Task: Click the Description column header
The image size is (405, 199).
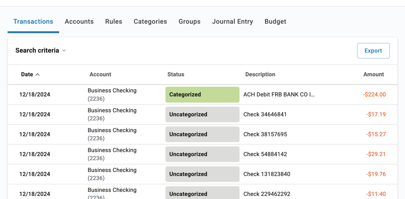Action: point(260,75)
